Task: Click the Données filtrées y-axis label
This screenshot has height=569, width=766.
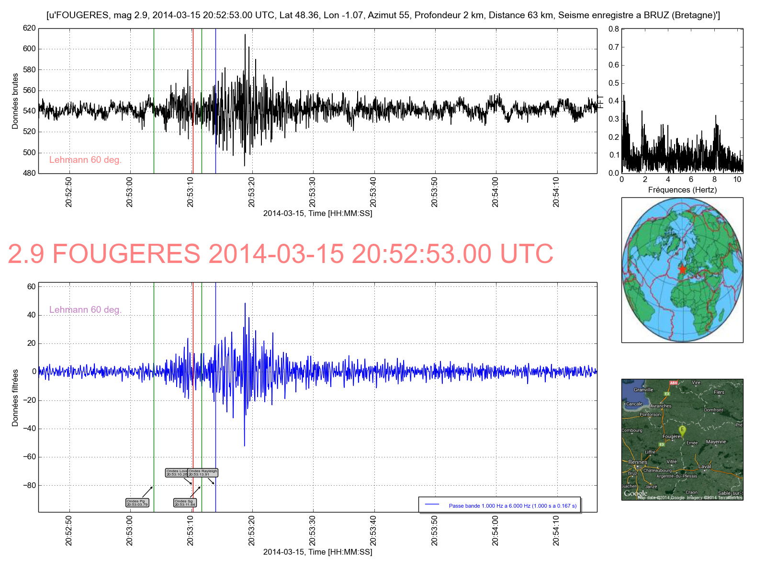Action: (15, 398)
